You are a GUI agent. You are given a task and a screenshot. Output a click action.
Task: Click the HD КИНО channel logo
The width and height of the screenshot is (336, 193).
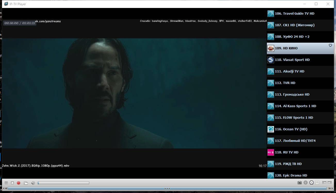coord(271,48)
